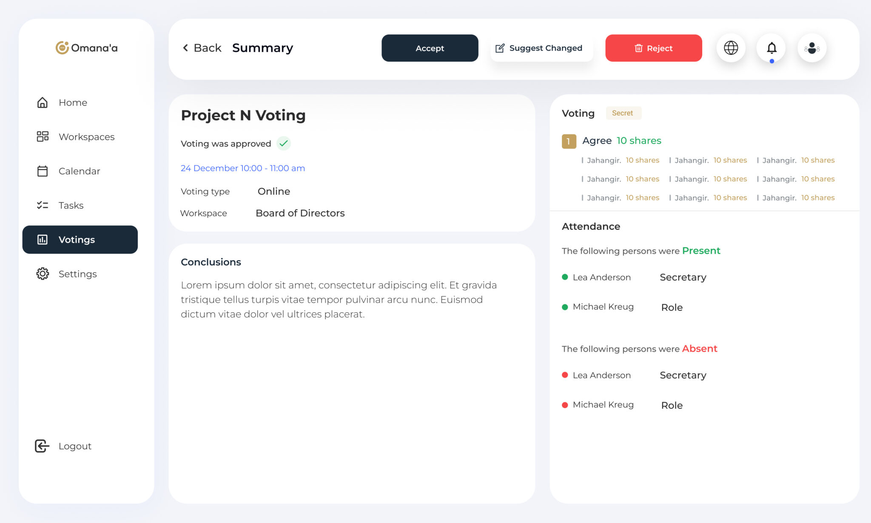Open the globe language icon
This screenshot has height=523, width=871.
click(x=731, y=48)
